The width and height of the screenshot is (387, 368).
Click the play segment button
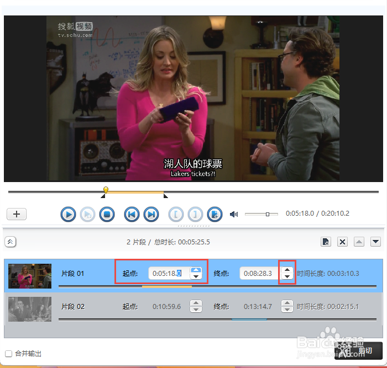pyautogui.click(x=87, y=214)
